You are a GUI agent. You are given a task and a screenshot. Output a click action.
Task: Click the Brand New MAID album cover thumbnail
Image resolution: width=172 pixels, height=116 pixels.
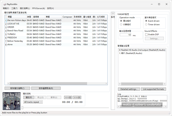[12, 101]
